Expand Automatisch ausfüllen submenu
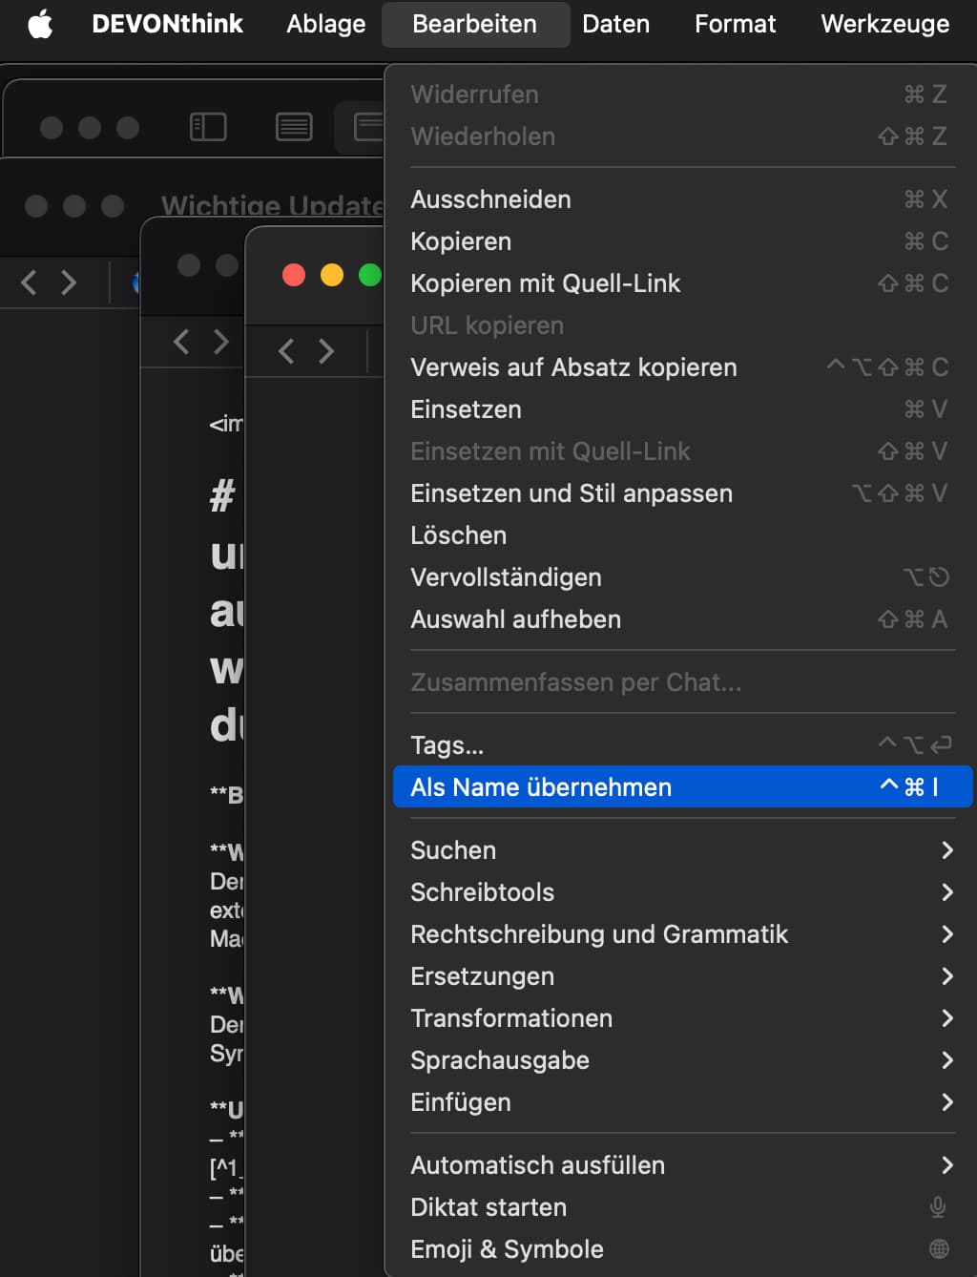 coord(537,1165)
